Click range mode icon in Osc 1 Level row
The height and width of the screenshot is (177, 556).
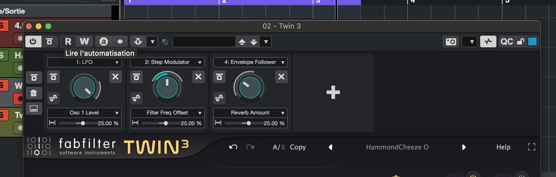point(52,123)
